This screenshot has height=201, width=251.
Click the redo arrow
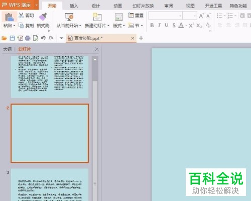coord(51,38)
